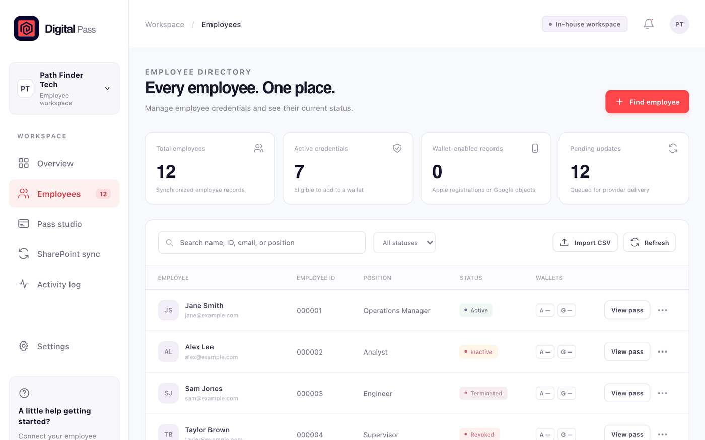Click the Pending updates sync icon

click(x=673, y=148)
